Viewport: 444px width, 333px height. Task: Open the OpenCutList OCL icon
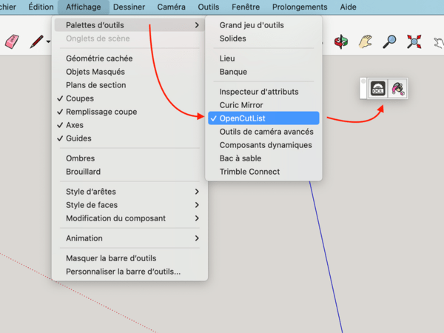tap(378, 89)
